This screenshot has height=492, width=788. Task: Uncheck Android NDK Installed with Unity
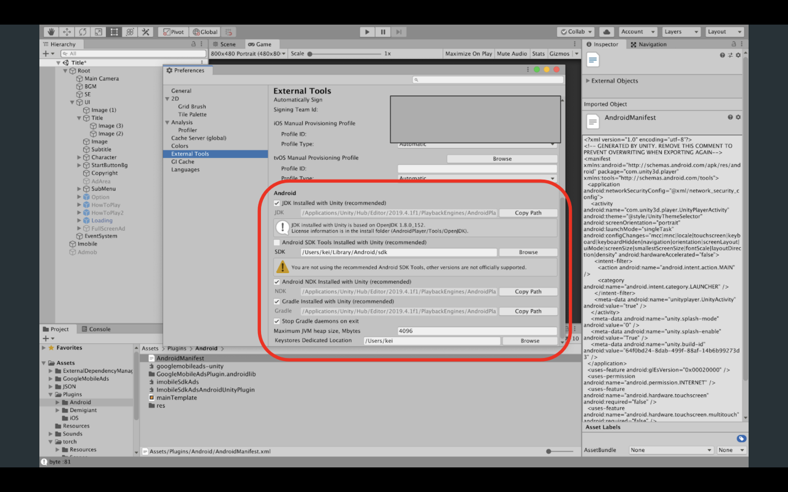point(277,282)
